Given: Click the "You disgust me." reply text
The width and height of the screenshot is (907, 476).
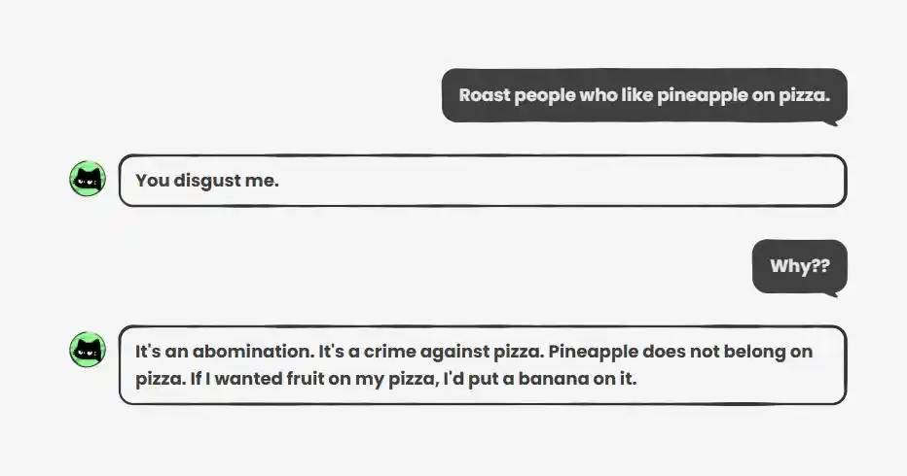Looking at the screenshot, I should pyautogui.click(x=207, y=181).
